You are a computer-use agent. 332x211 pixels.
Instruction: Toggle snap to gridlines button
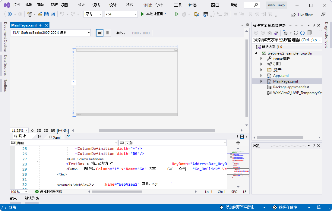pos(46,131)
